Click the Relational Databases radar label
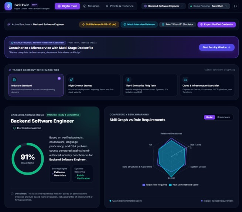This screenshot has height=212, width=242. pyautogui.click(x=171, y=134)
